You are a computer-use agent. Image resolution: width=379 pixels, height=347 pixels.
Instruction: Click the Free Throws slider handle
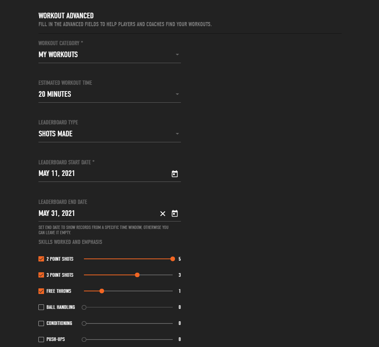point(102,291)
